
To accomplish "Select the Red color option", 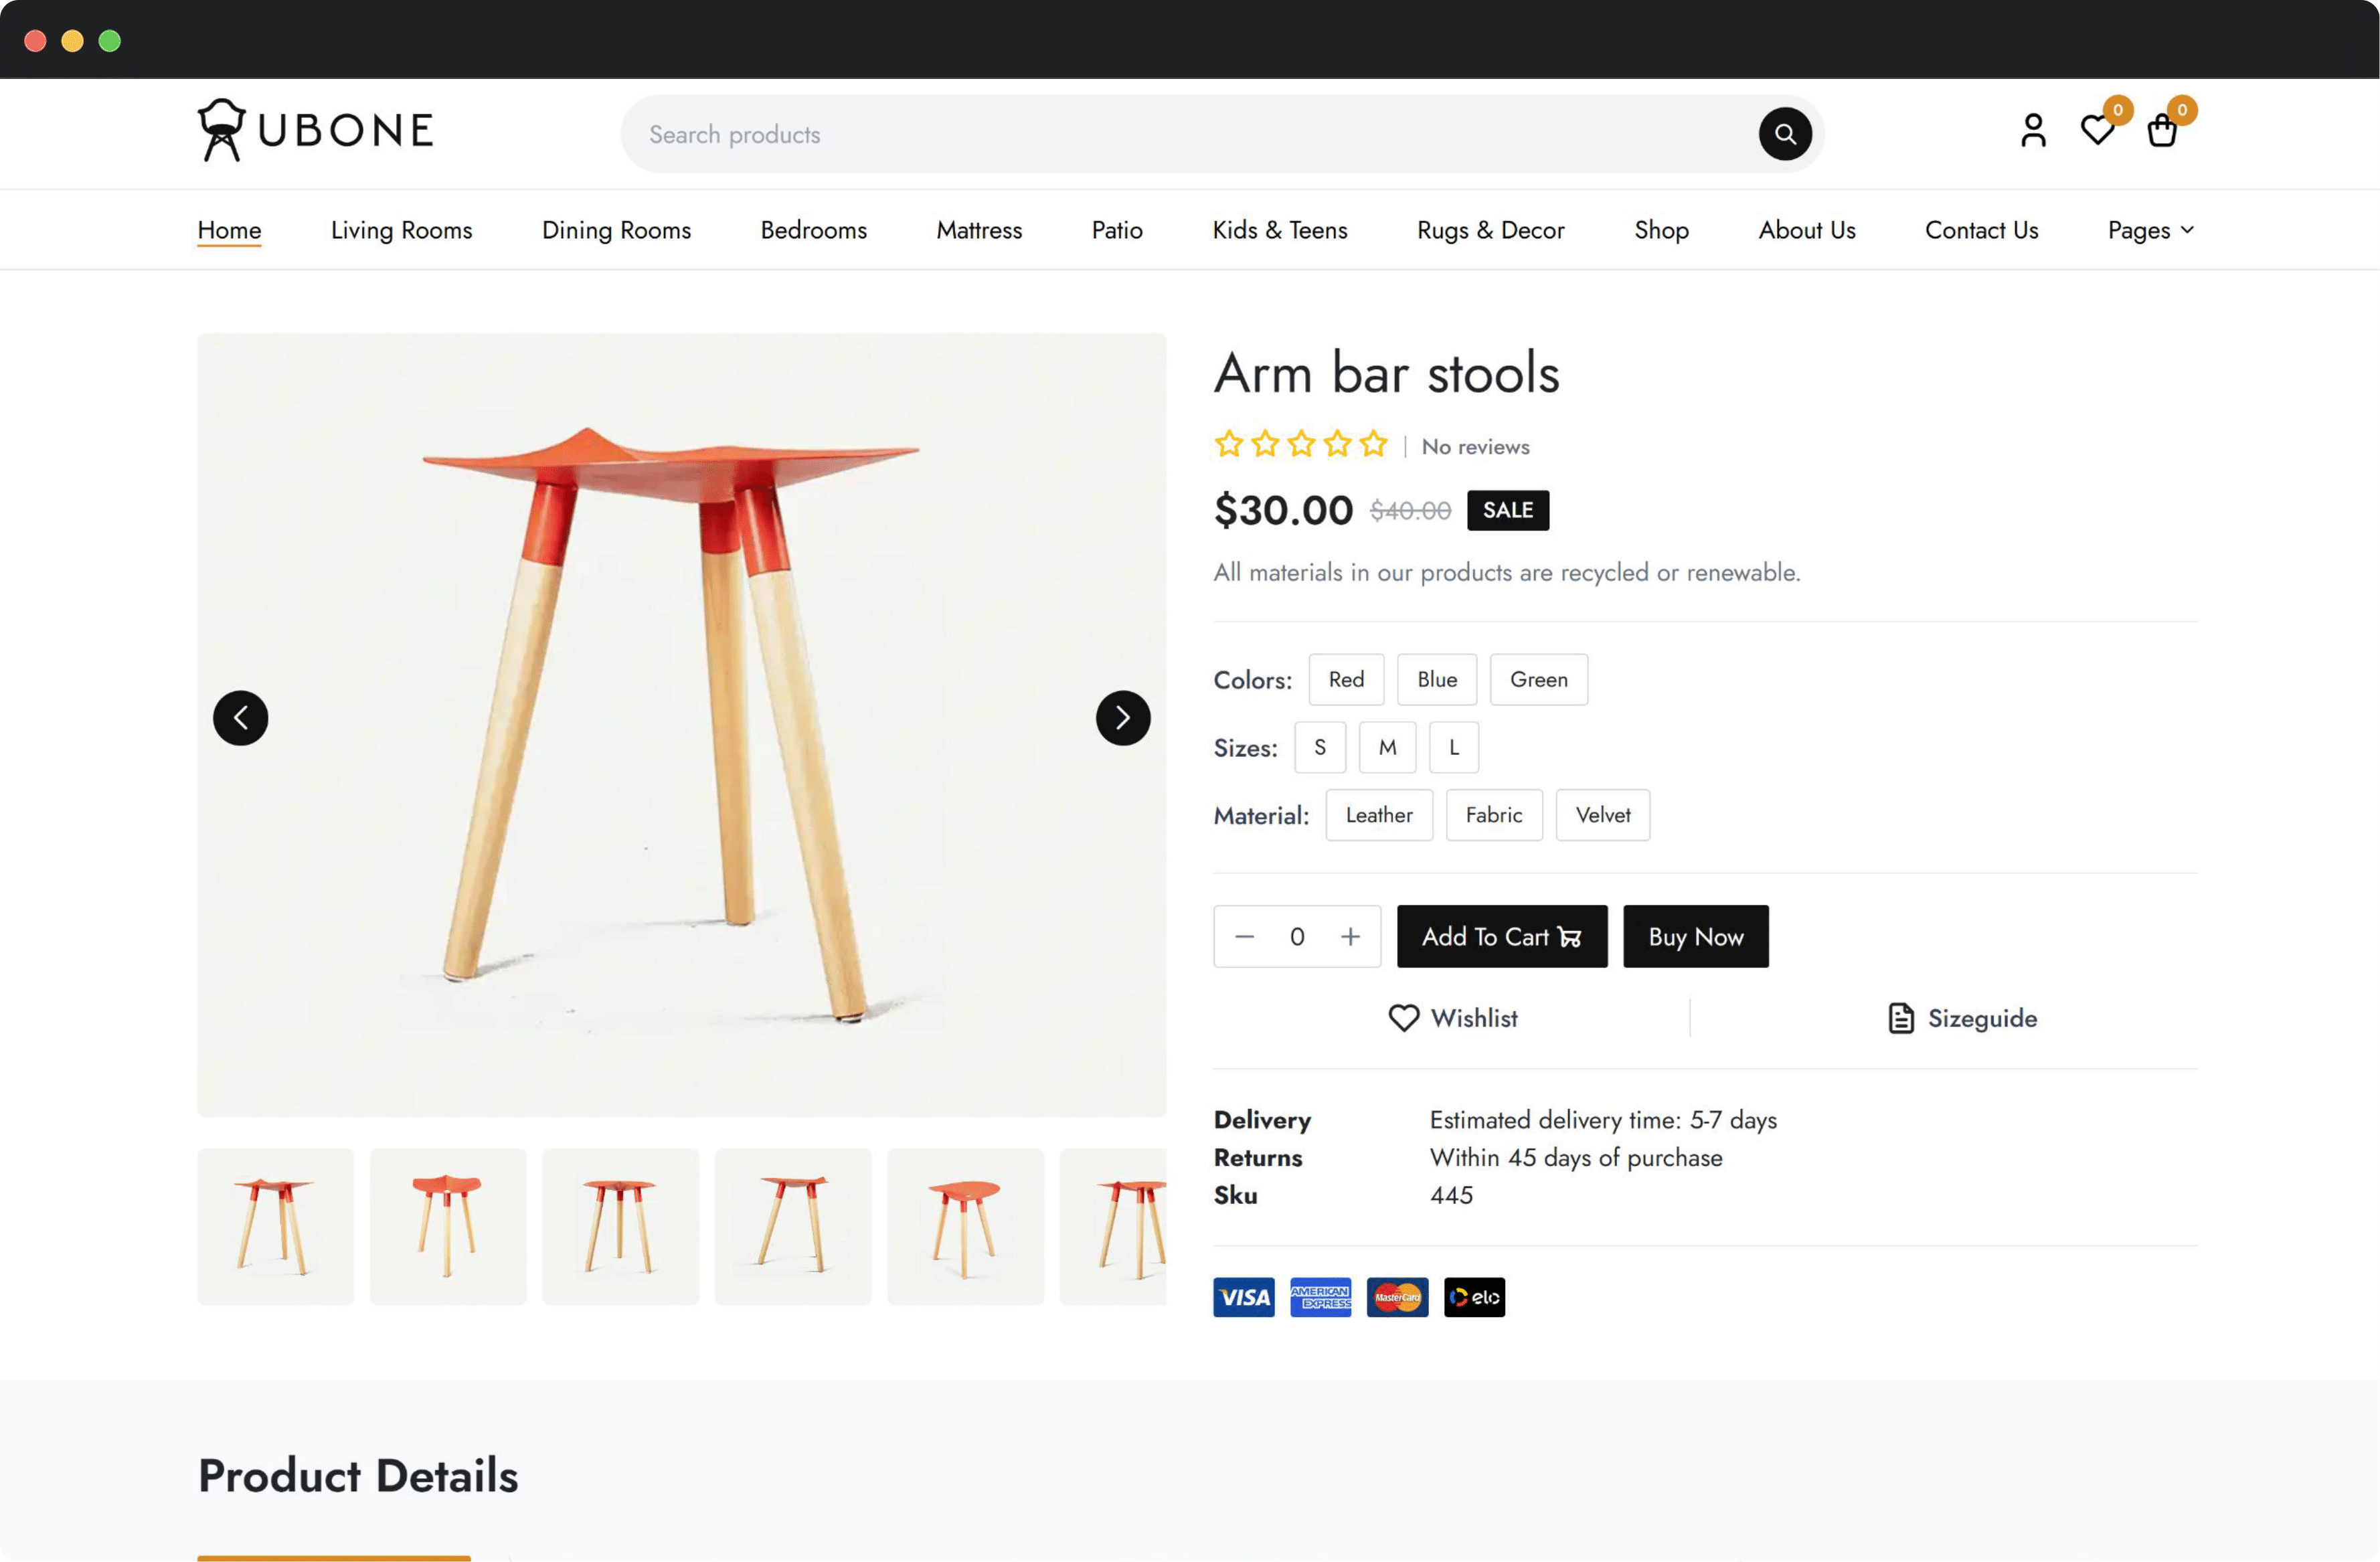I will click(1346, 680).
